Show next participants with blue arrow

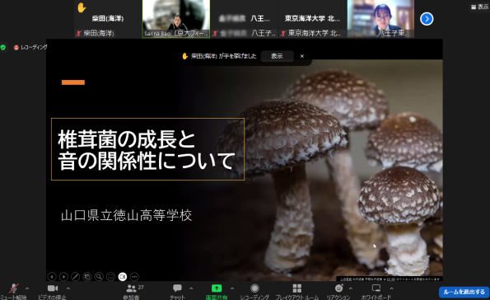point(427,19)
